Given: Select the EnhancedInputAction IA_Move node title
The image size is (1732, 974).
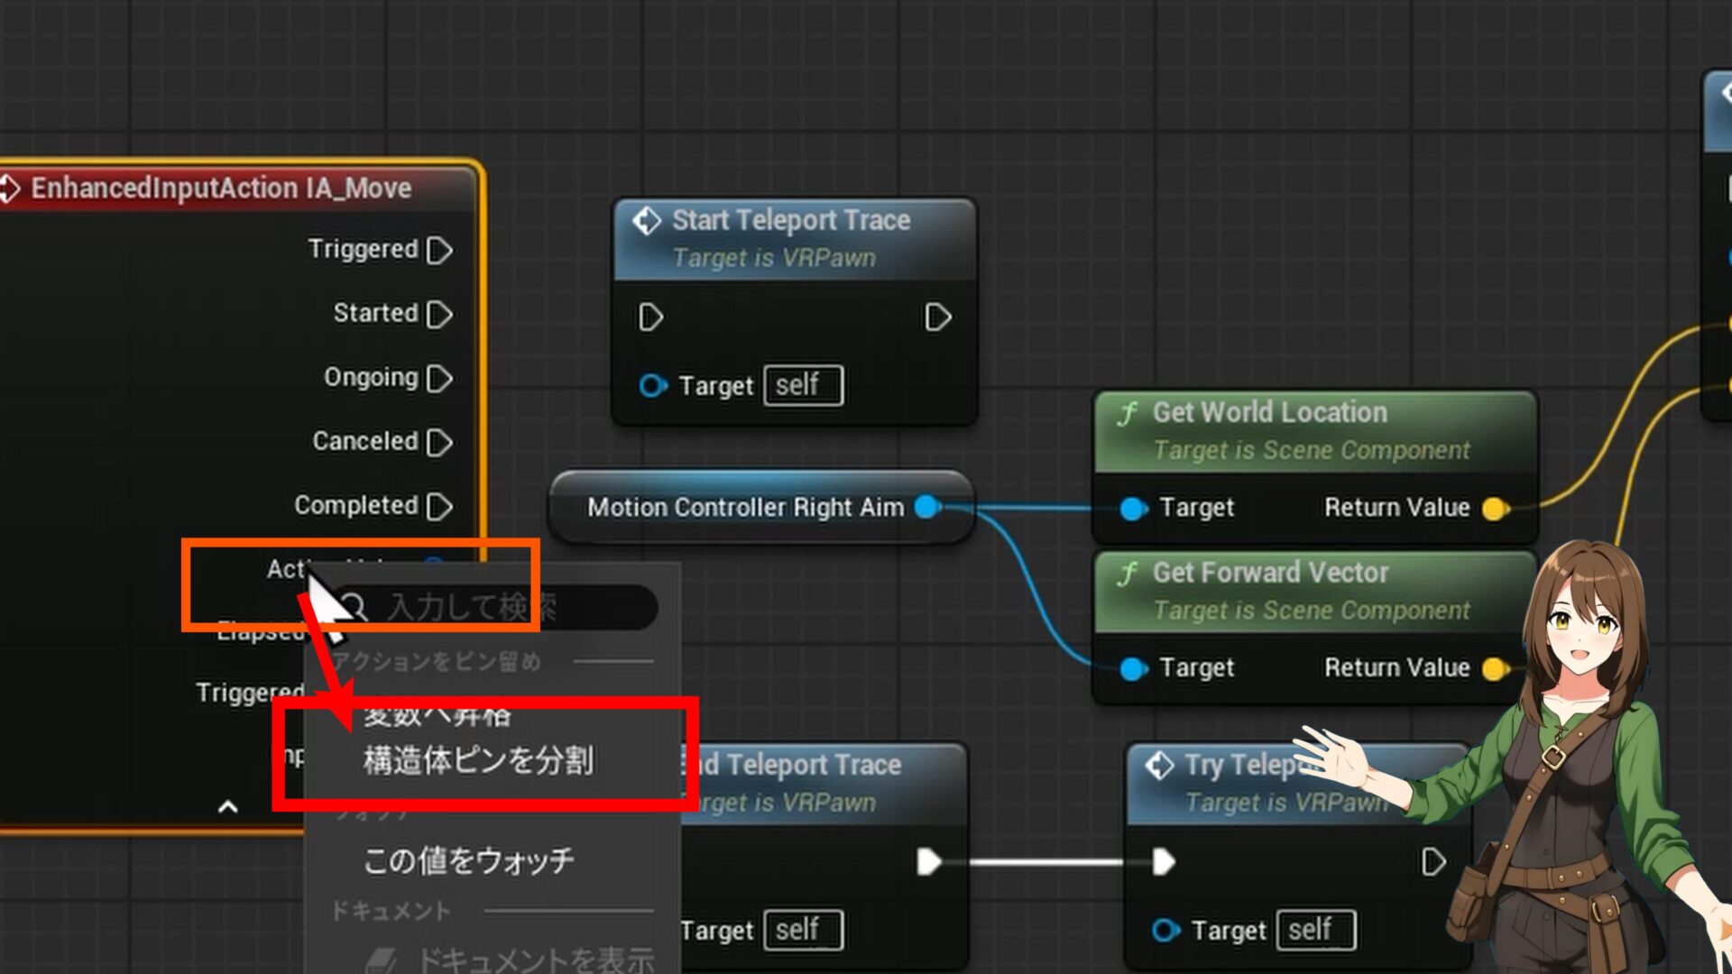Looking at the screenshot, I should point(221,188).
